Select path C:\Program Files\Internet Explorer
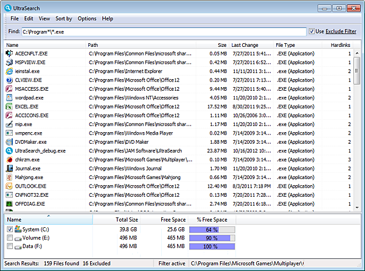Screen dimensions: 365x271 click(x=125, y=71)
